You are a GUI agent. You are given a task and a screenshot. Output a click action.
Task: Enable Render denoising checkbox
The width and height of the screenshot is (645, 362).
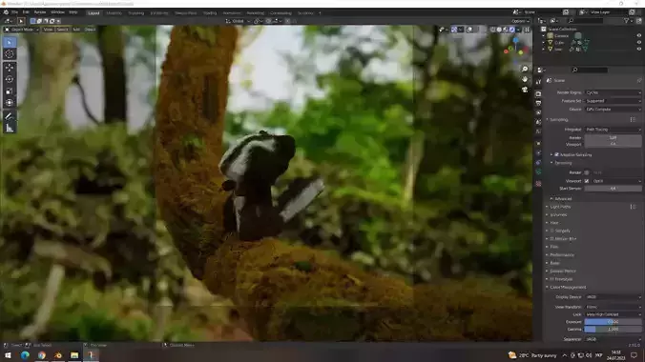pos(587,172)
